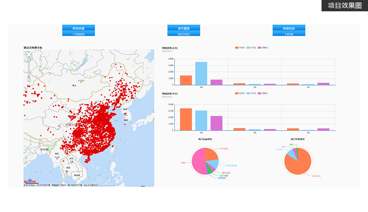Click the CUCC 4G bar in download chart
Screen dimensions: 368x212
click(x=186, y=120)
